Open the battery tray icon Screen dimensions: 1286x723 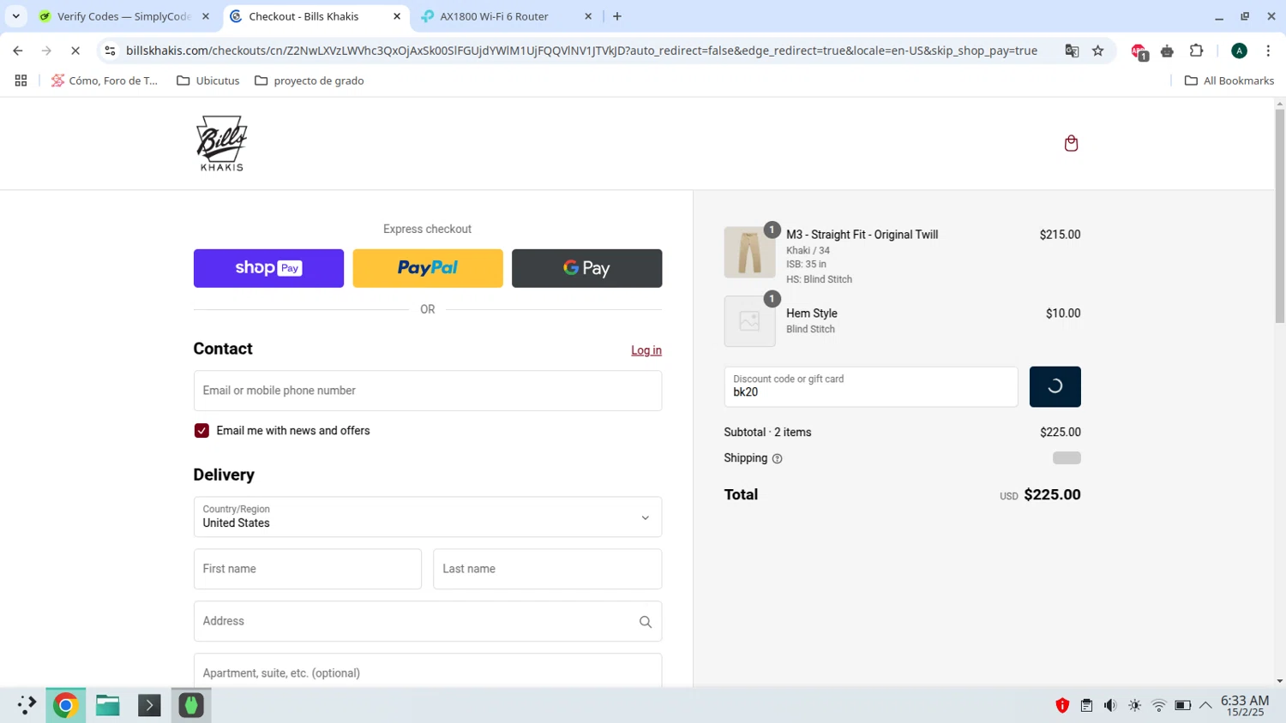1183,706
